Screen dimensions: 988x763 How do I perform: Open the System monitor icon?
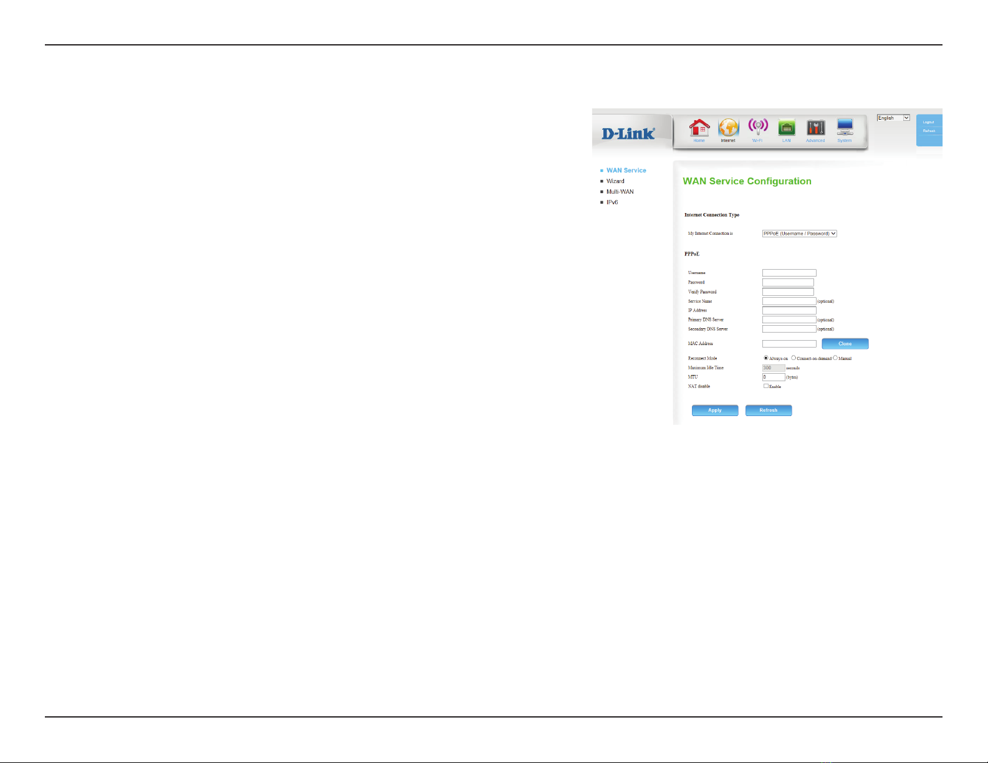point(845,127)
